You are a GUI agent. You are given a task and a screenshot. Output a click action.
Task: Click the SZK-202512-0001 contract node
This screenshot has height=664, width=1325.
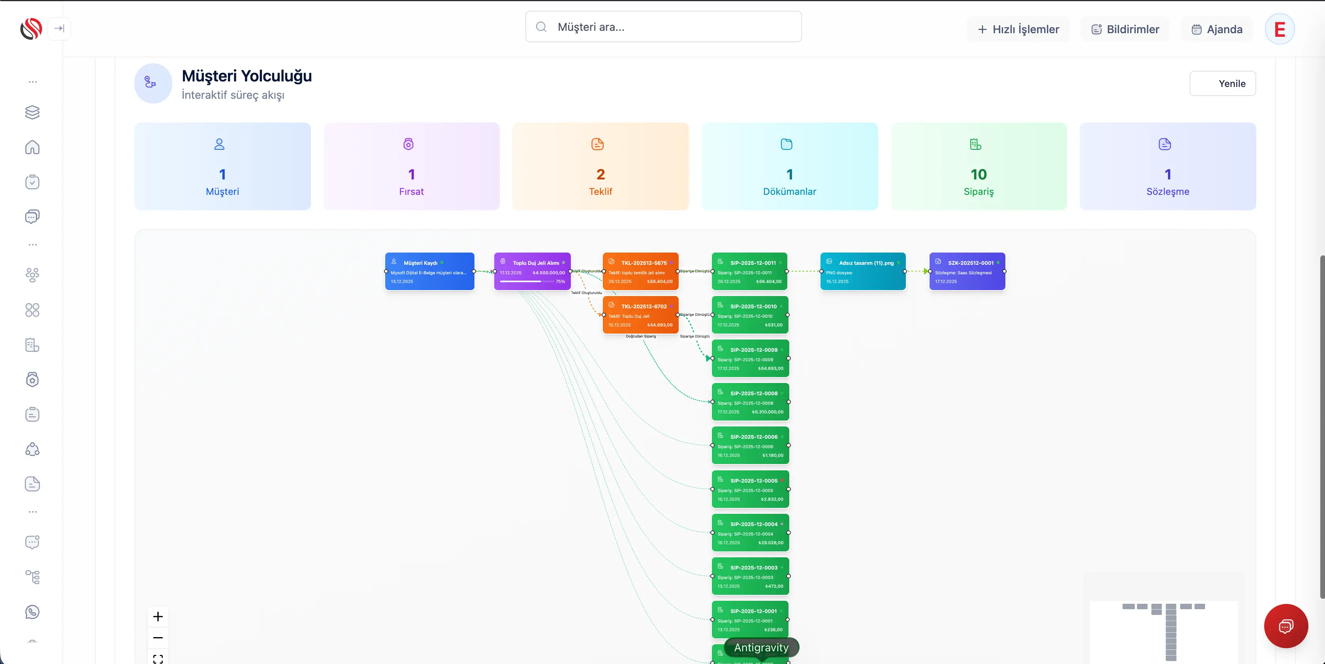[966, 271]
